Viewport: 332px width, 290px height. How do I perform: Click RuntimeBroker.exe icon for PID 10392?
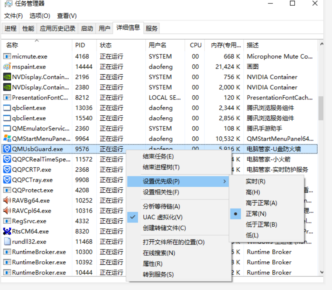point(7,262)
